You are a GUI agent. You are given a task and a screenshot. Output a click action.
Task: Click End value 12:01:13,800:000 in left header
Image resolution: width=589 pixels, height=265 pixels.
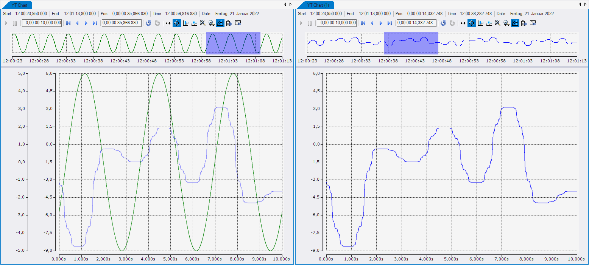[x=80, y=13]
